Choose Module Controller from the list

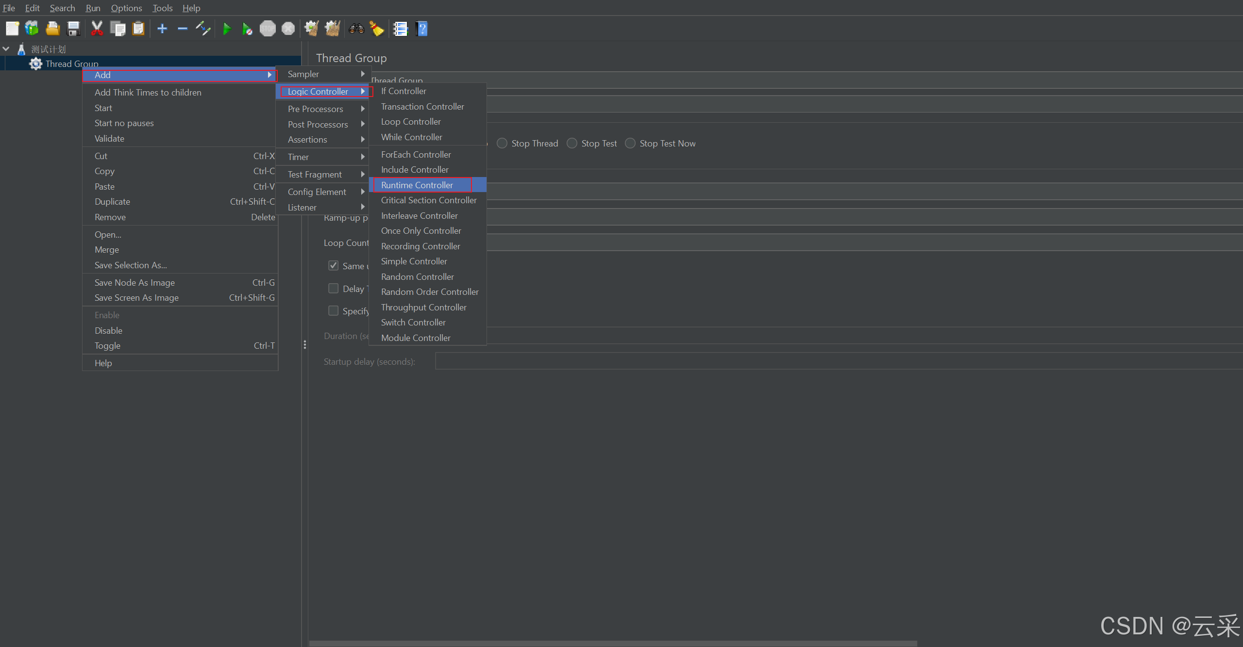tap(428, 338)
